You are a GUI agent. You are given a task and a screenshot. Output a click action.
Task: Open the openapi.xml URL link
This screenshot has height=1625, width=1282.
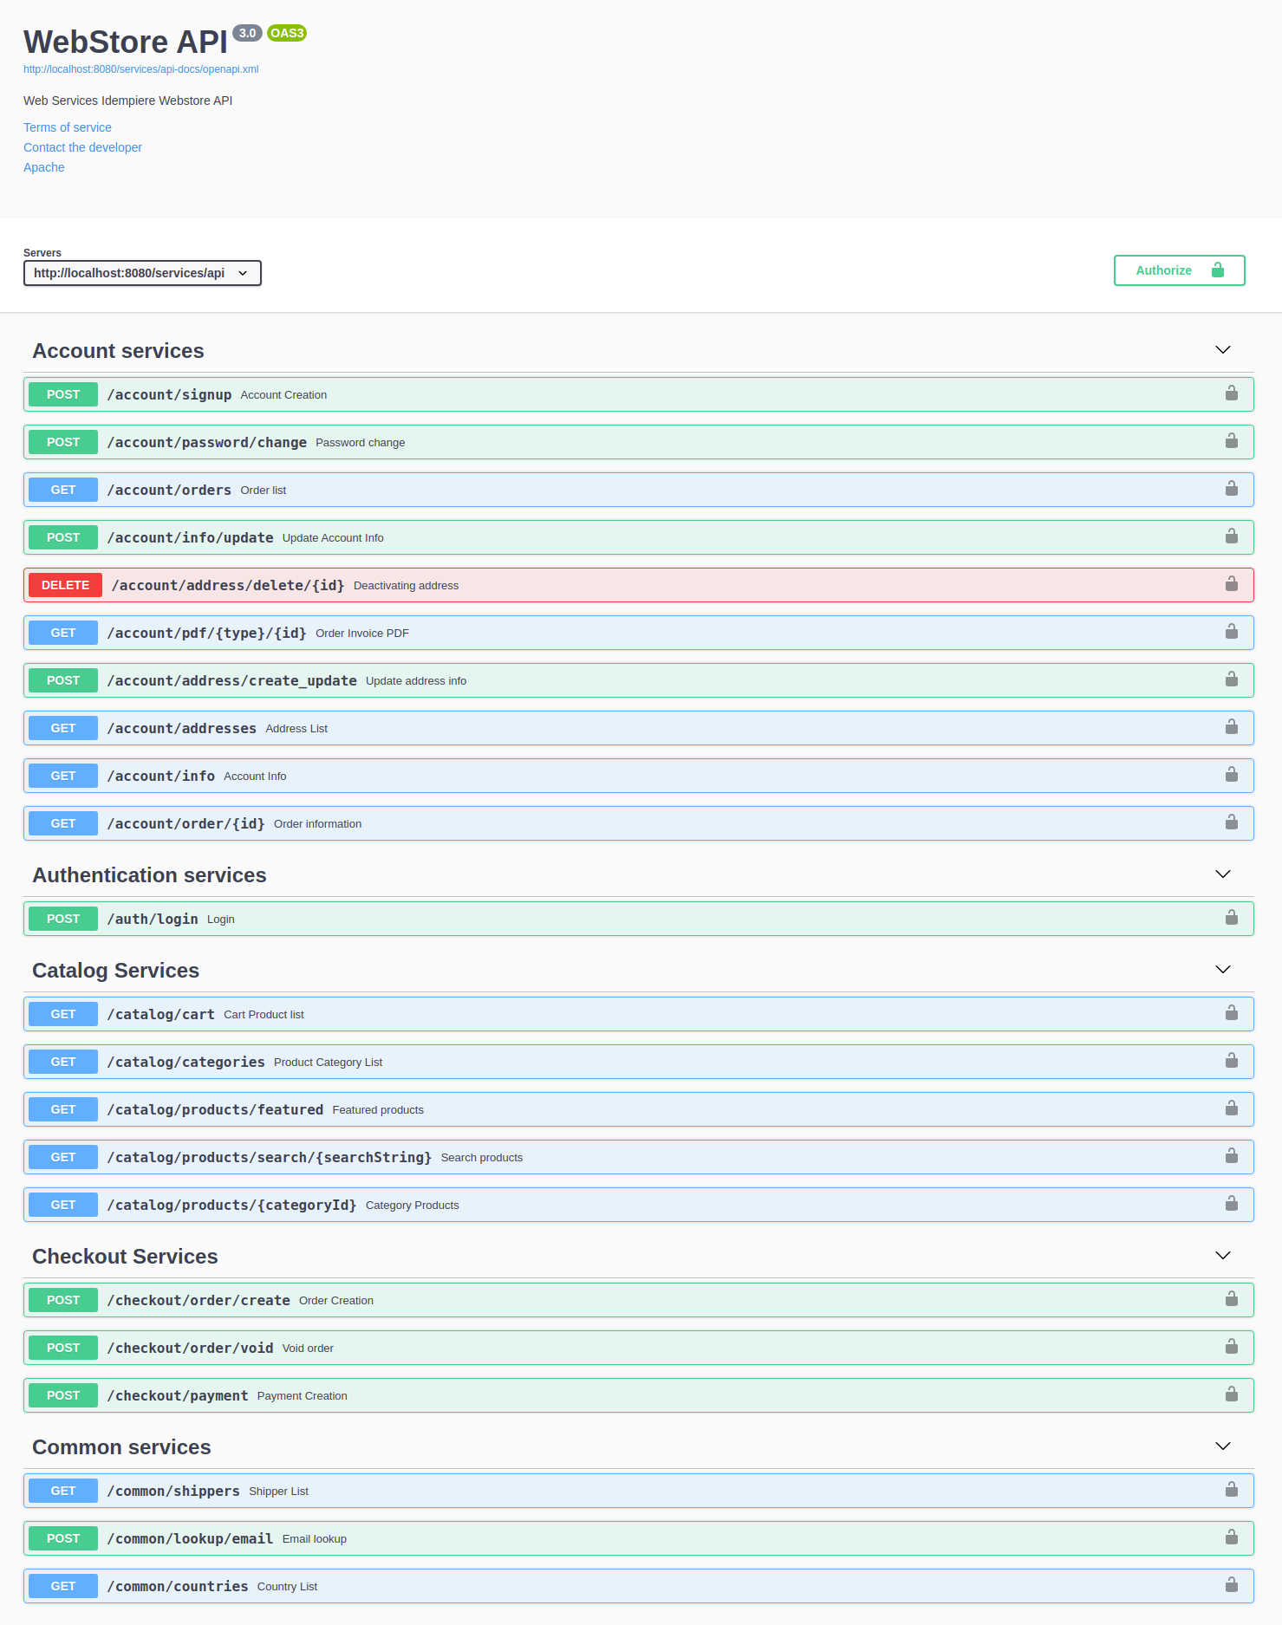pos(140,69)
